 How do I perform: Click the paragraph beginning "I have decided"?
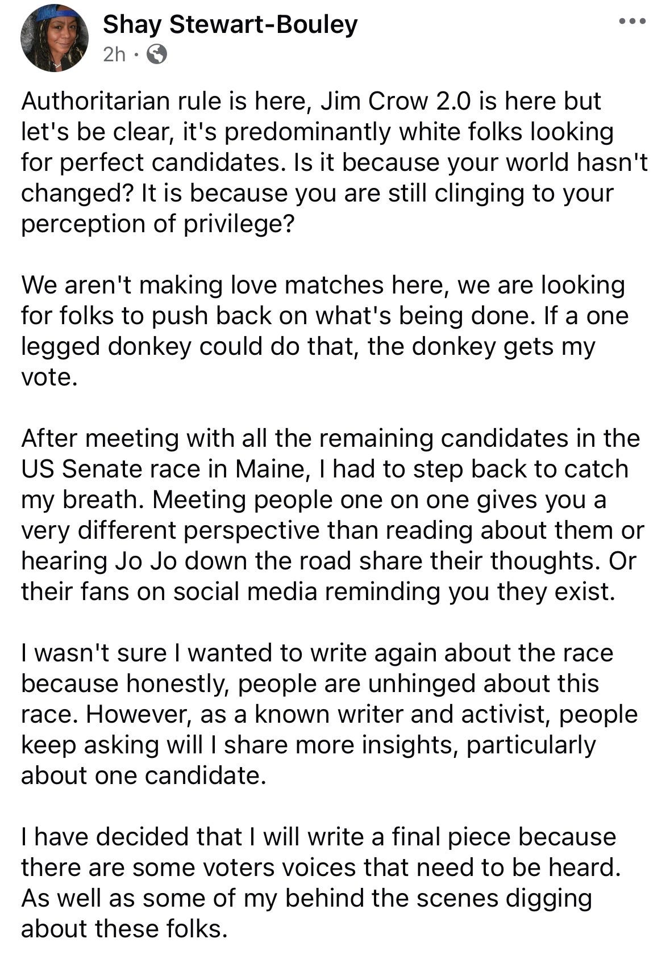point(321,882)
